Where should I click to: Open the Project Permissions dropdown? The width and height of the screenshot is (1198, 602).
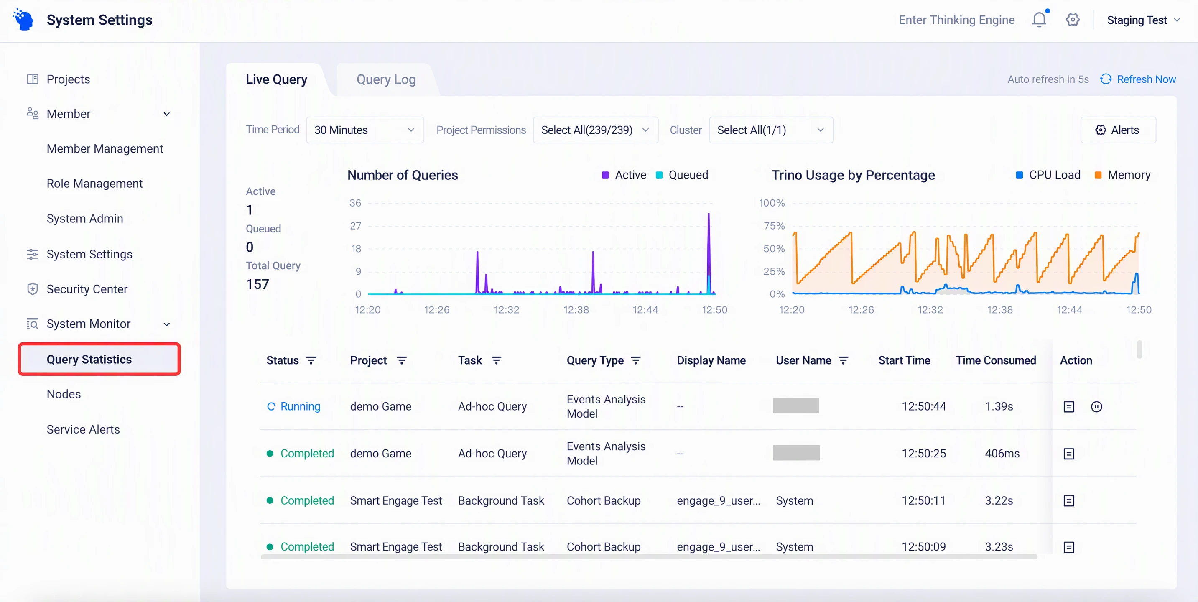point(595,130)
